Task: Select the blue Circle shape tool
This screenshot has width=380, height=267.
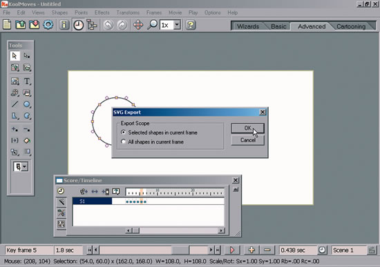Action: point(27,104)
